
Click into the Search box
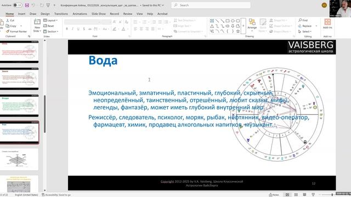pyautogui.click(x=211, y=5)
